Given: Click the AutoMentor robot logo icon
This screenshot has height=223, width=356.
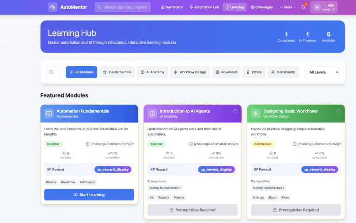Looking at the screenshot, I should 53,7.
